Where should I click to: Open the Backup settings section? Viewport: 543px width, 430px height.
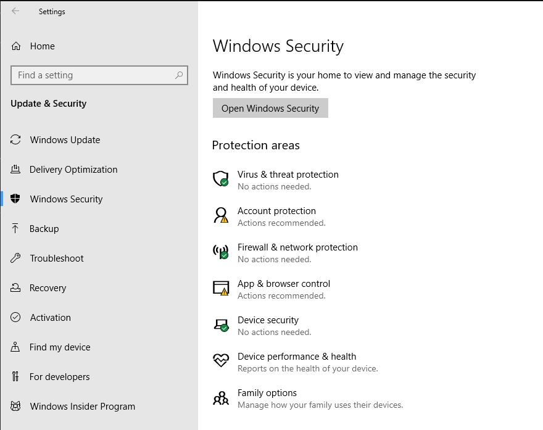(x=44, y=229)
